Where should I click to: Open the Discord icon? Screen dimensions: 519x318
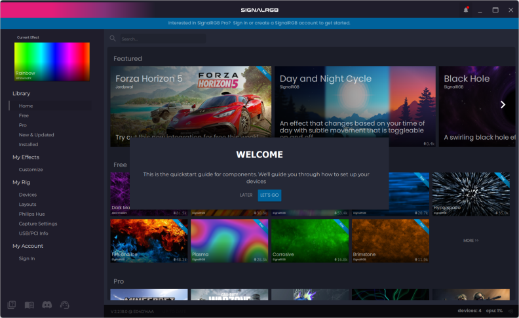pyautogui.click(x=47, y=305)
